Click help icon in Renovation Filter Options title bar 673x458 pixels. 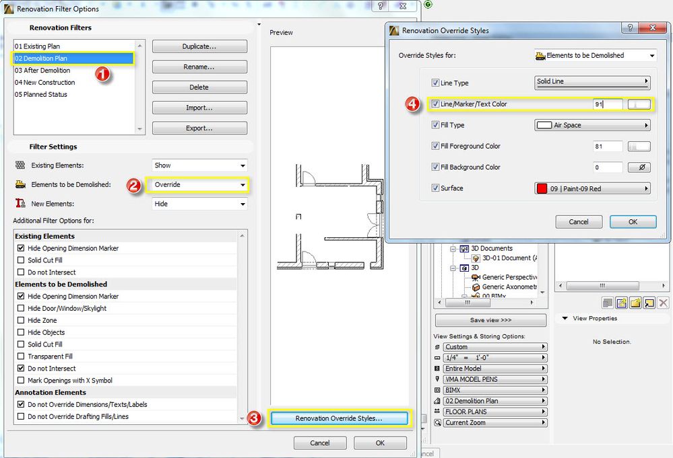point(381,5)
